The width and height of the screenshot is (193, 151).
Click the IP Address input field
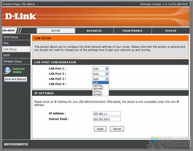click(107, 113)
